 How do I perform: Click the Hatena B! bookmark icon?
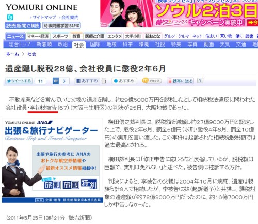tap(56, 81)
